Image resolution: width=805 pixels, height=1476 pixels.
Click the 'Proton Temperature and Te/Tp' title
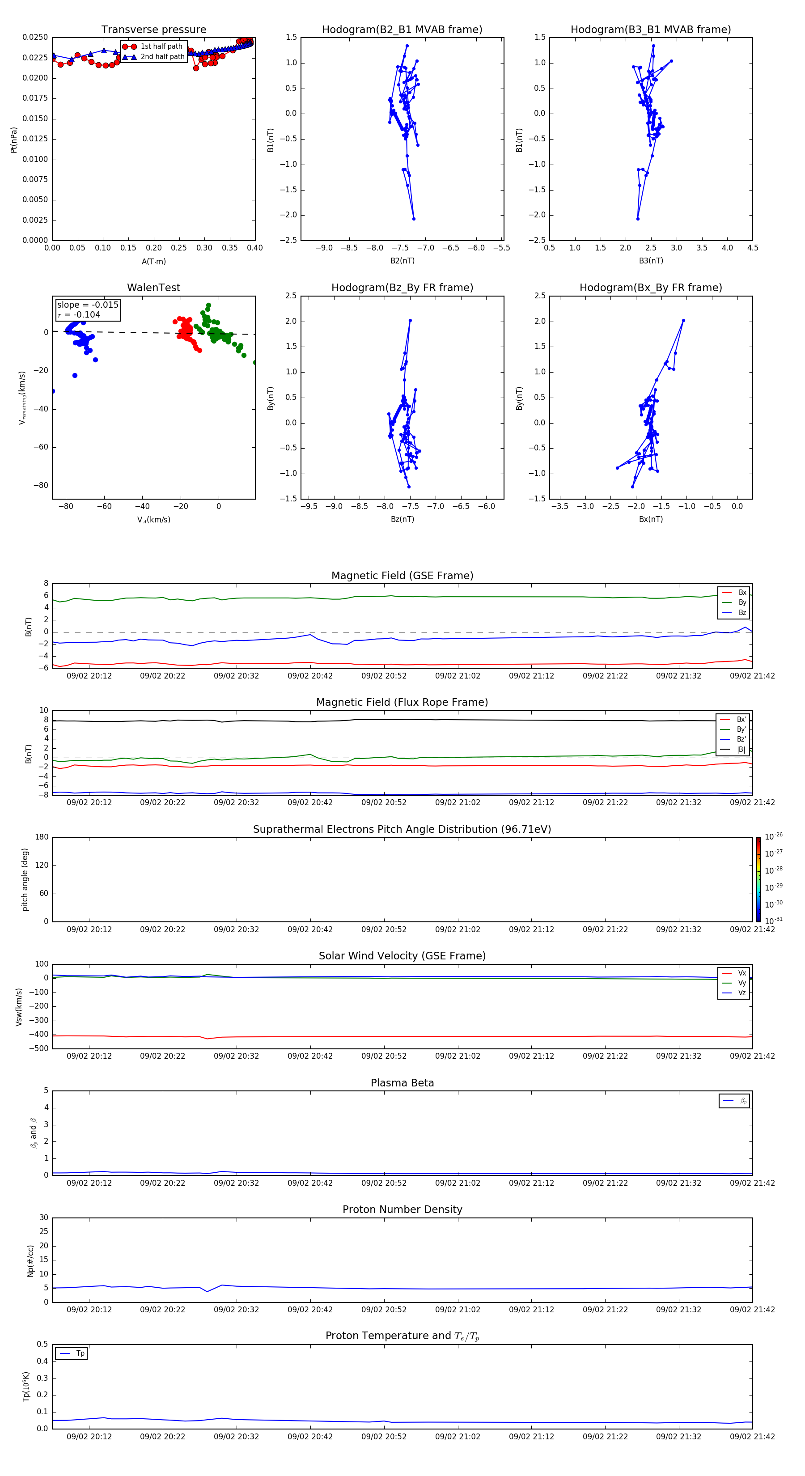402,1336
